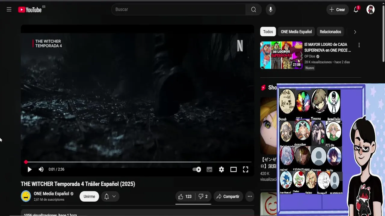Focus the Buscar search field
Viewport: 385px width, 216px height.
[x=179, y=10]
